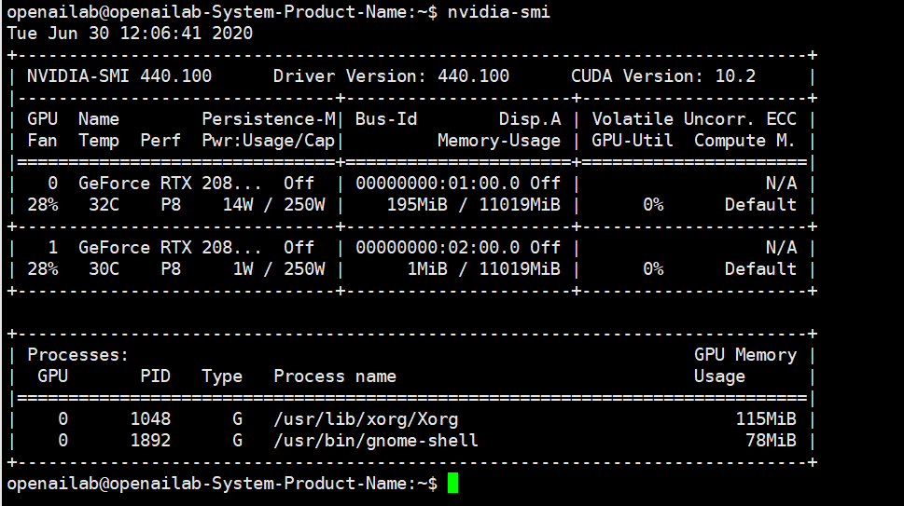Click memory usage 195MiB / 11019MiB
The image size is (904, 506).
[x=473, y=205]
